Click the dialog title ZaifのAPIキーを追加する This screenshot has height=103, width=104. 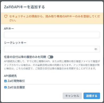[24, 7]
